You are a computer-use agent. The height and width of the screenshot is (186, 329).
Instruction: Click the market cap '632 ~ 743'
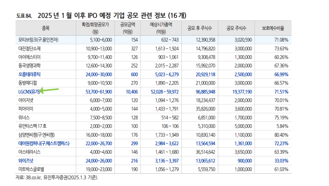170,40
